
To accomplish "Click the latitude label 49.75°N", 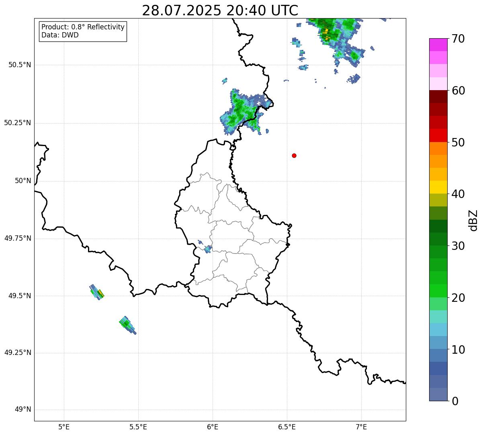I will click(17, 238).
